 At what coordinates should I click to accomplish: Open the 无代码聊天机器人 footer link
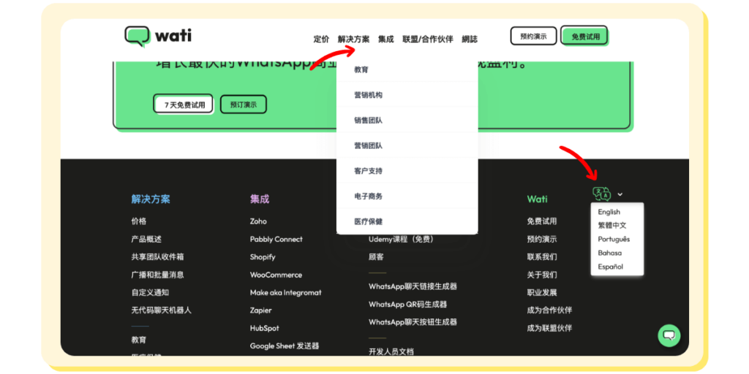click(162, 310)
